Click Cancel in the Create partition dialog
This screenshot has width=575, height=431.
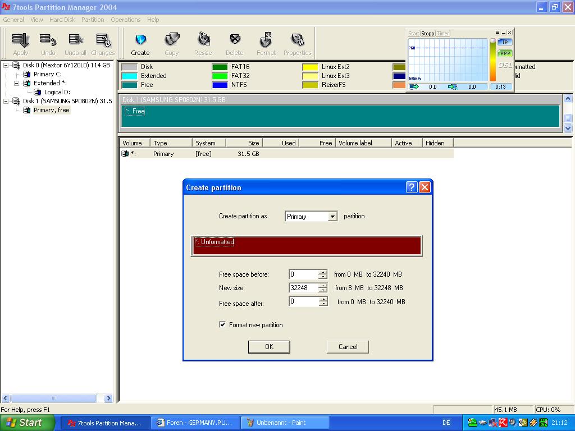(x=348, y=347)
